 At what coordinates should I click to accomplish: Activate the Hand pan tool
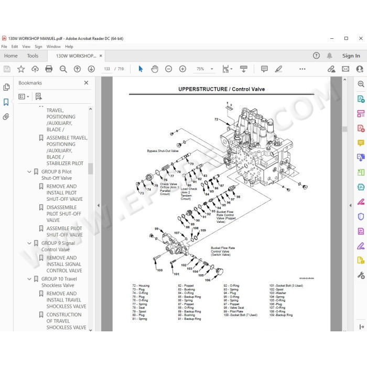(x=155, y=69)
